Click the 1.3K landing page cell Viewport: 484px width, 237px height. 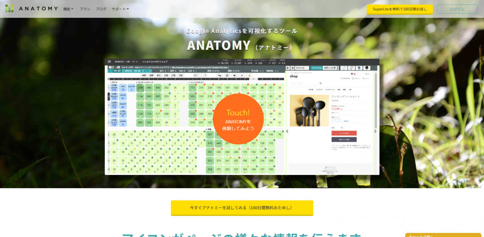click(140, 96)
